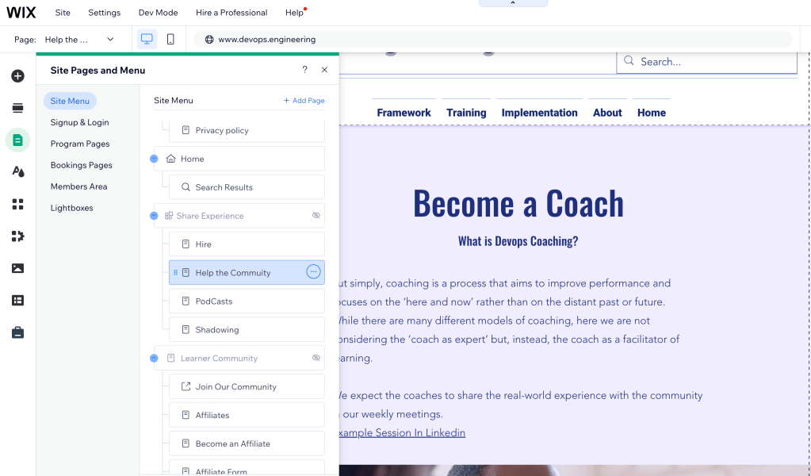The height and width of the screenshot is (476, 811).
Task: Select the Become an Affiliate page
Action: (x=247, y=443)
